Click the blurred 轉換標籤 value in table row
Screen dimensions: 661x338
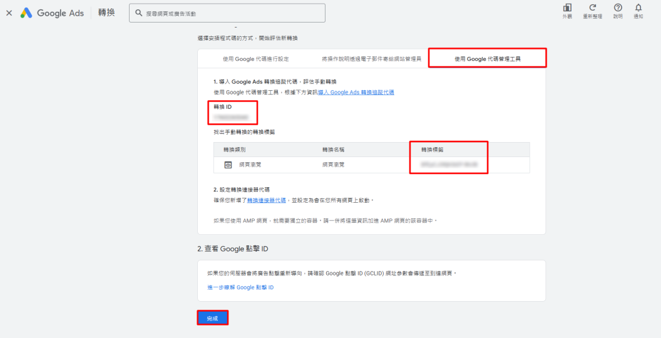[448, 164]
